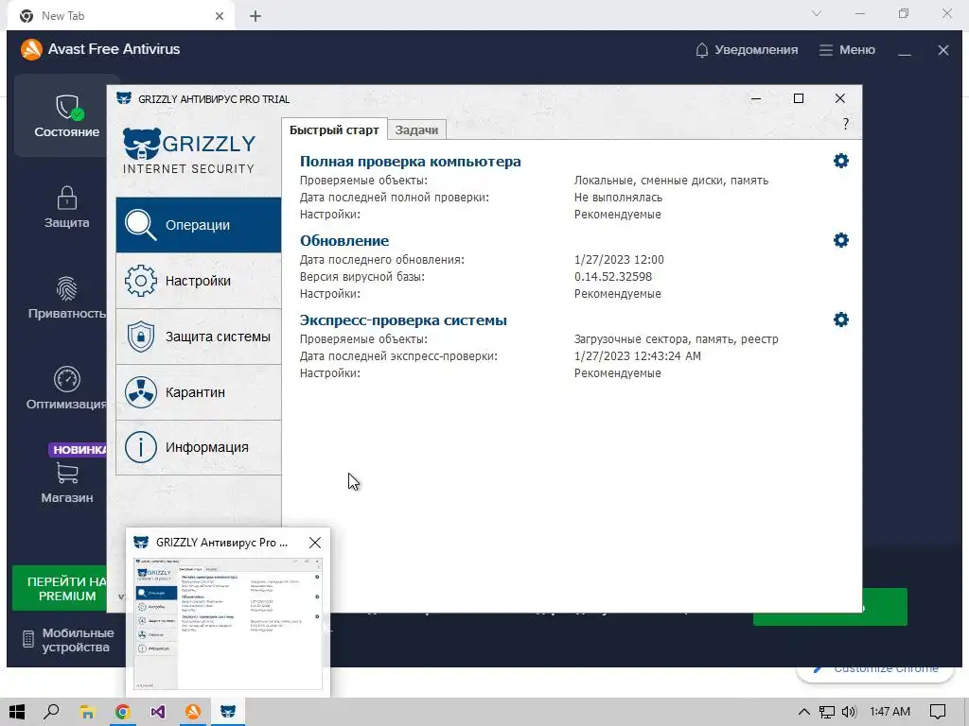The image size is (969, 726).
Task: Open settings gear for Экспресс-проверка системы
Action: click(840, 320)
